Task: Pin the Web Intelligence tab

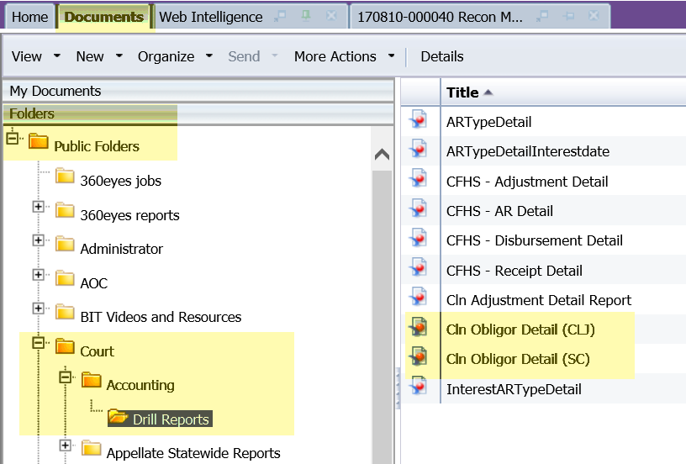Action: [x=306, y=16]
